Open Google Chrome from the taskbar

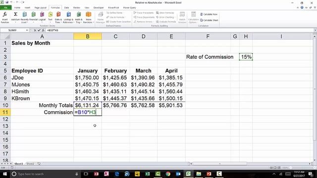[x=168, y=174]
